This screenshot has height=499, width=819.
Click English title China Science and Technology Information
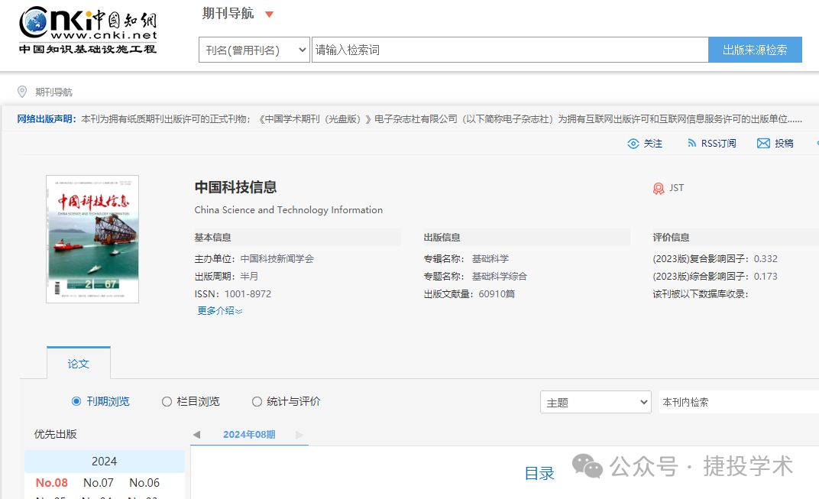coord(288,210)
